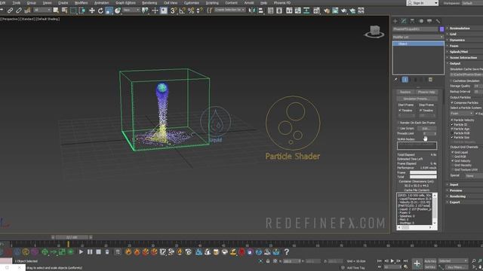This screenshot has height=271, width=483.
Task: Click the Phoenix Help button
Action: (x=426, y=92)
